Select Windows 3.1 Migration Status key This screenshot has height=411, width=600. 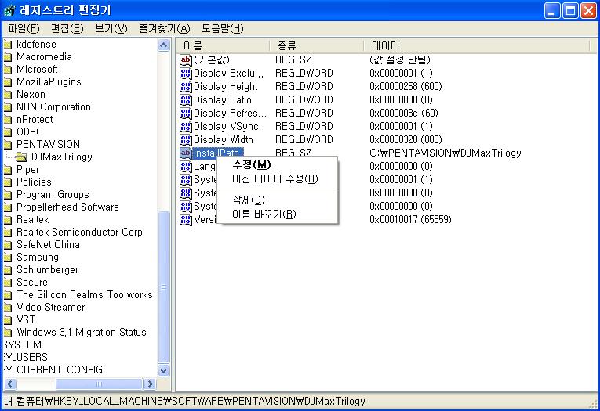coord(82,332)
